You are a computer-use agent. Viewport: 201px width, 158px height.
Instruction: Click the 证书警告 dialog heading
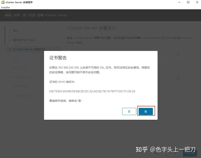(x=58, y=58)
